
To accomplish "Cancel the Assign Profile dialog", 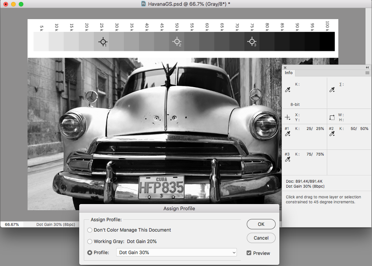I will pos(261,238).
